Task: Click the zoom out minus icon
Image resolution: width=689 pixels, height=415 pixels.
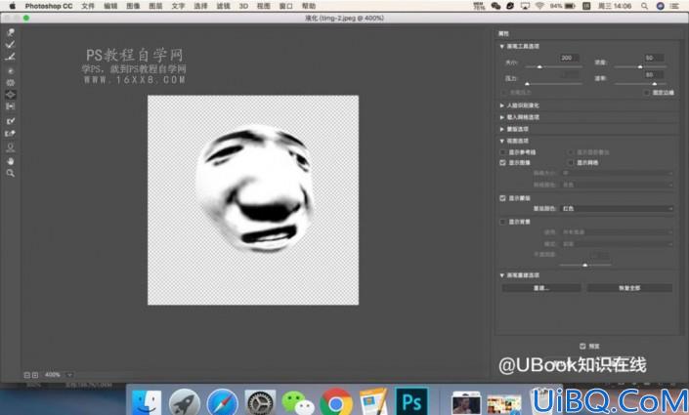Action: [x=26, y=375]
